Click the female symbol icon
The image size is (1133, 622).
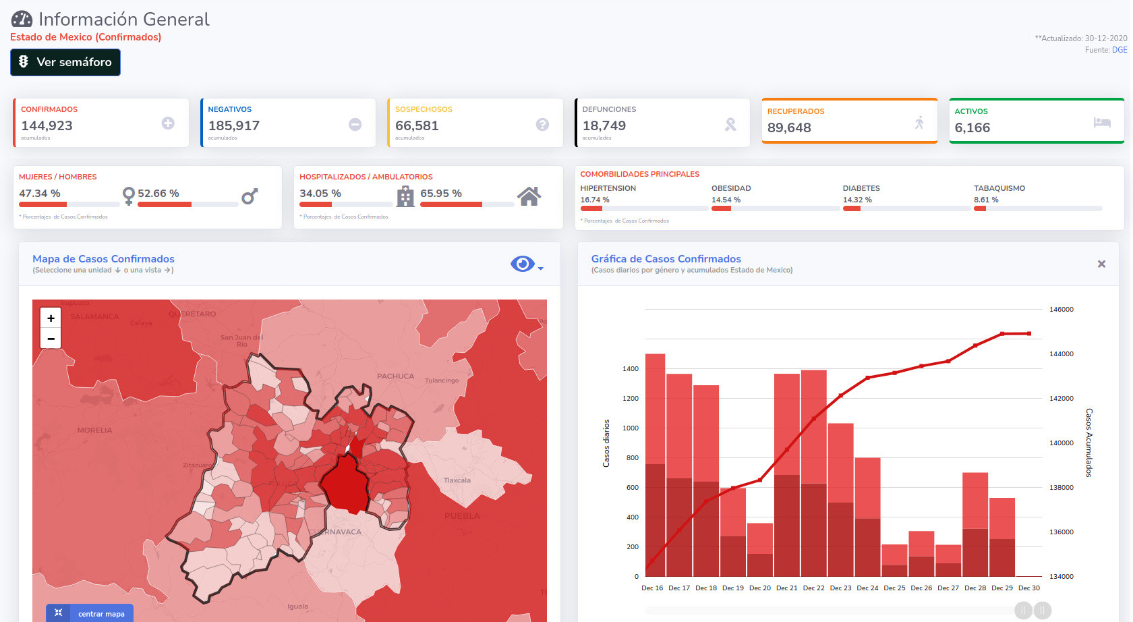coord(128,196)
